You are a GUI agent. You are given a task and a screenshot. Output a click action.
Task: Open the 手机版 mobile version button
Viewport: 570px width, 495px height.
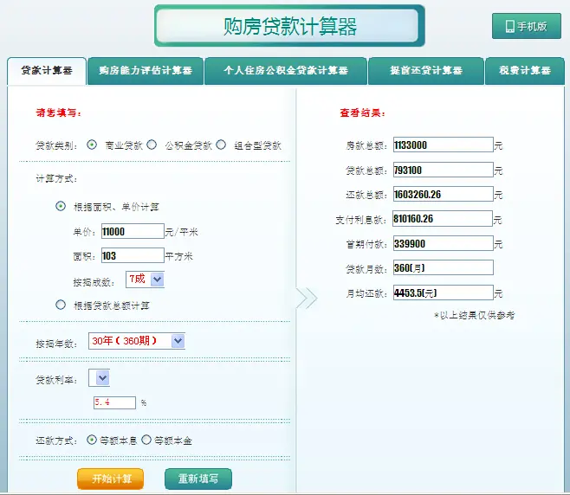(527, 26)
